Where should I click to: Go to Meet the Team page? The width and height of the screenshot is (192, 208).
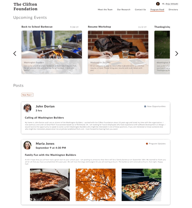coord(105,9)
